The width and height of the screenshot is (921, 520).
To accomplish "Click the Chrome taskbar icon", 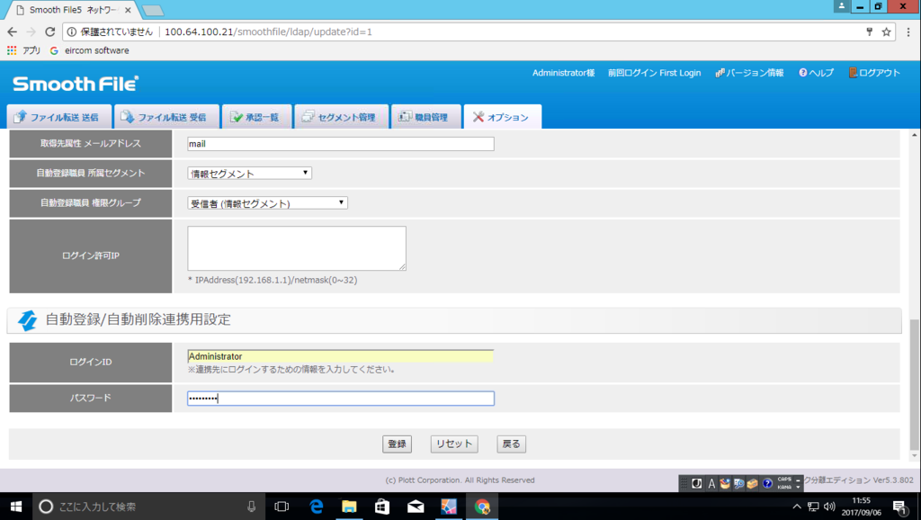I will tap(482, 507).
